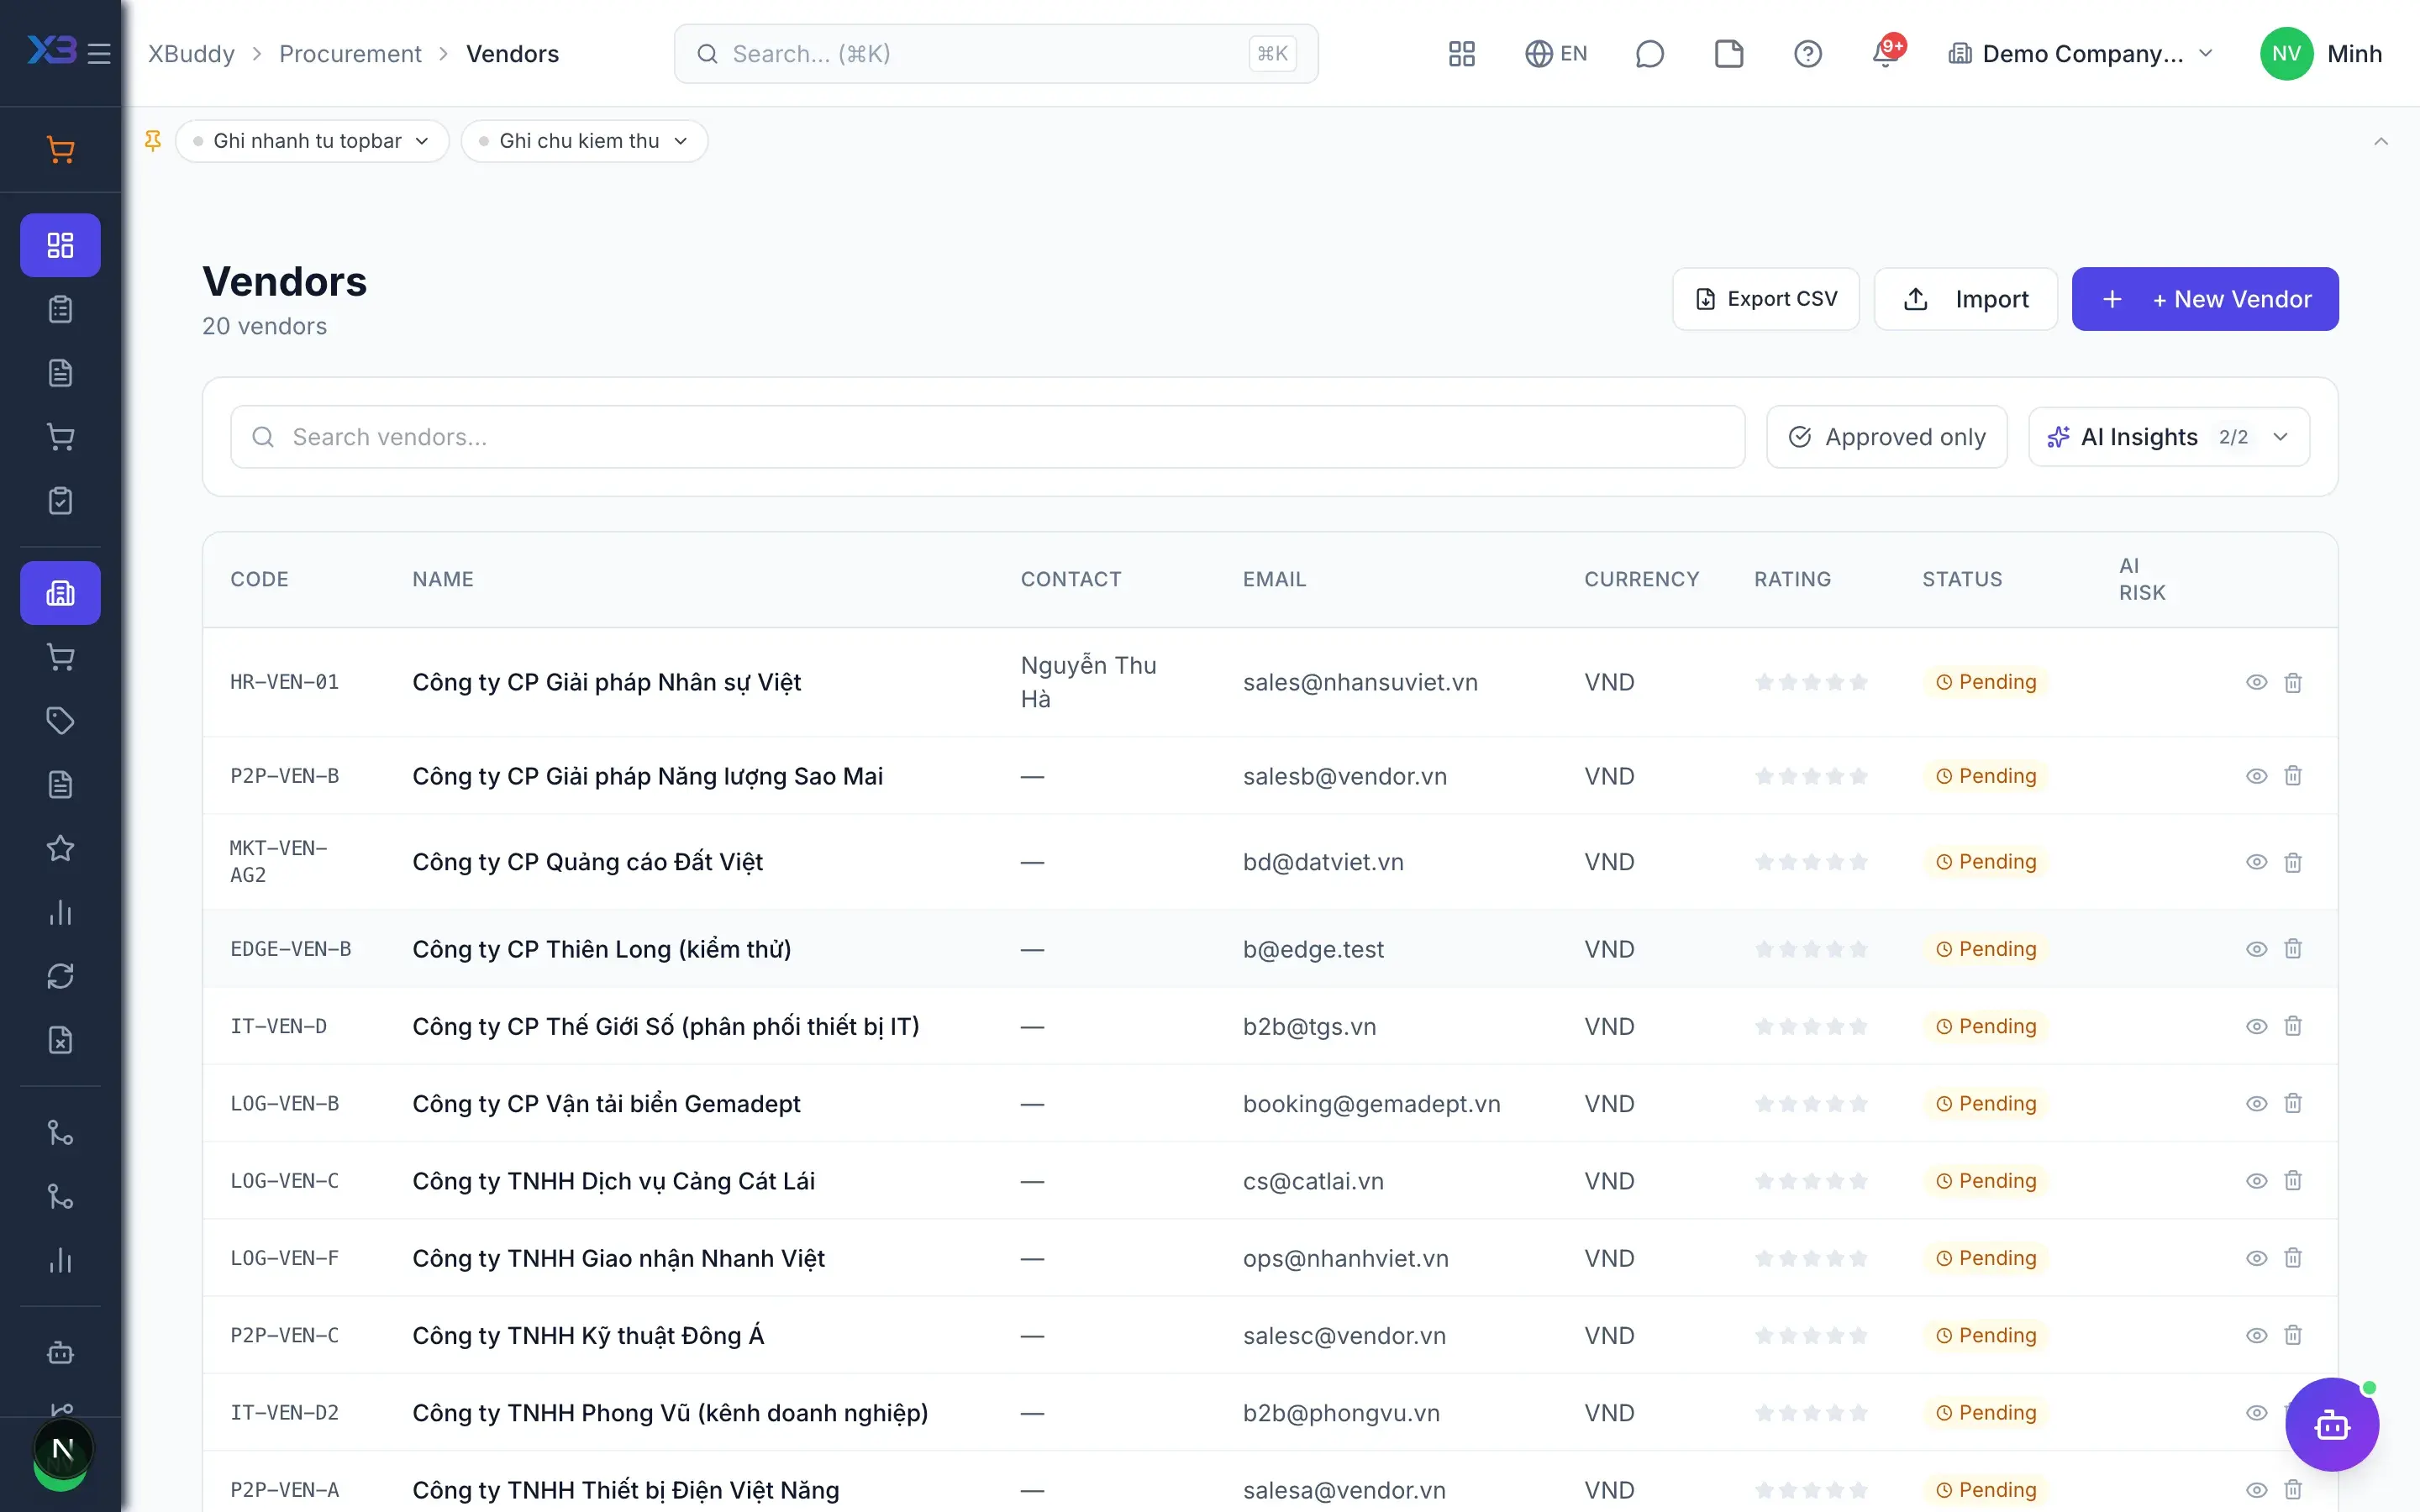The width and height of the screenshot is (2420, 1512).
Task: Delete vendor HR-VEN-01 with trash icon
Action: tap(2293, 682)
